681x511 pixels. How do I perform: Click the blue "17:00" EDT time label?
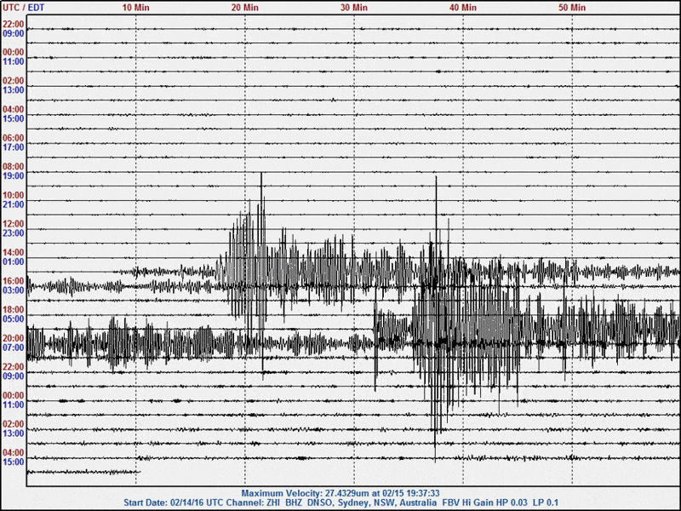[14, 147]
